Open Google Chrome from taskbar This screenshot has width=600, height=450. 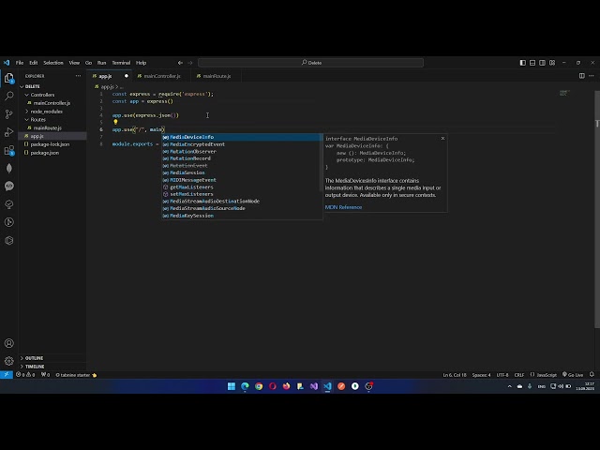[259, 386]
